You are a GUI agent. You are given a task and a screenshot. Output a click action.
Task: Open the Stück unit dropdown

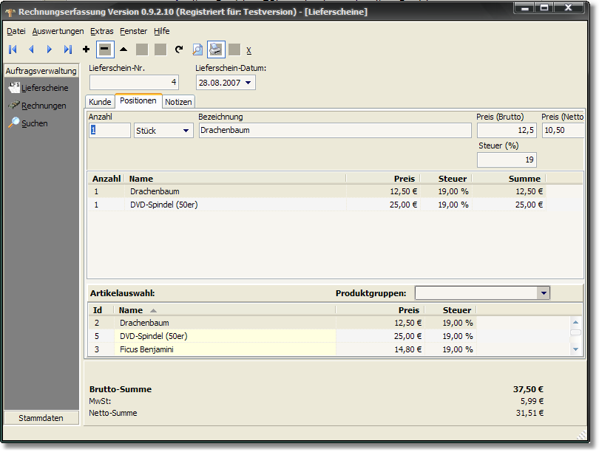(186, 131)
